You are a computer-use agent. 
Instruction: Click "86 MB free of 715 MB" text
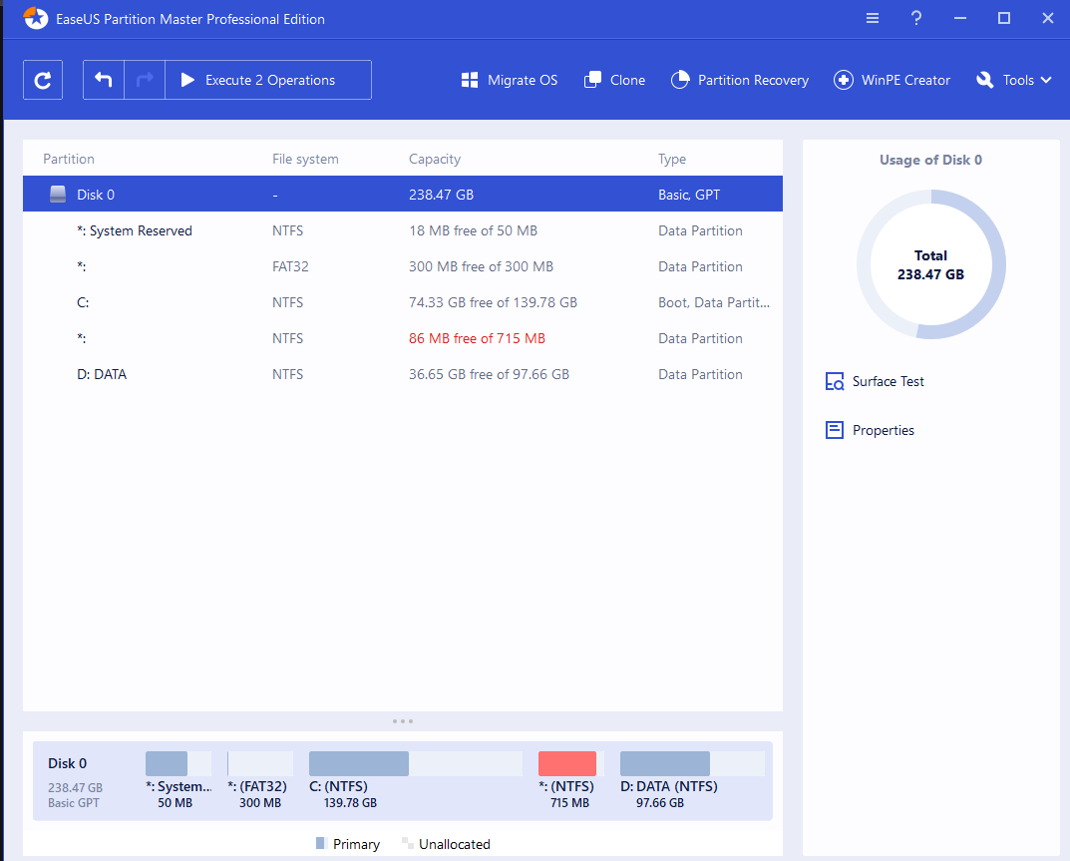tap(477, 338)
